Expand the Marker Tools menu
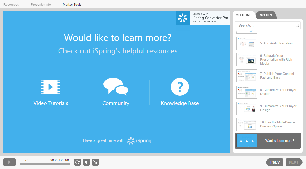 click(72, 5)
